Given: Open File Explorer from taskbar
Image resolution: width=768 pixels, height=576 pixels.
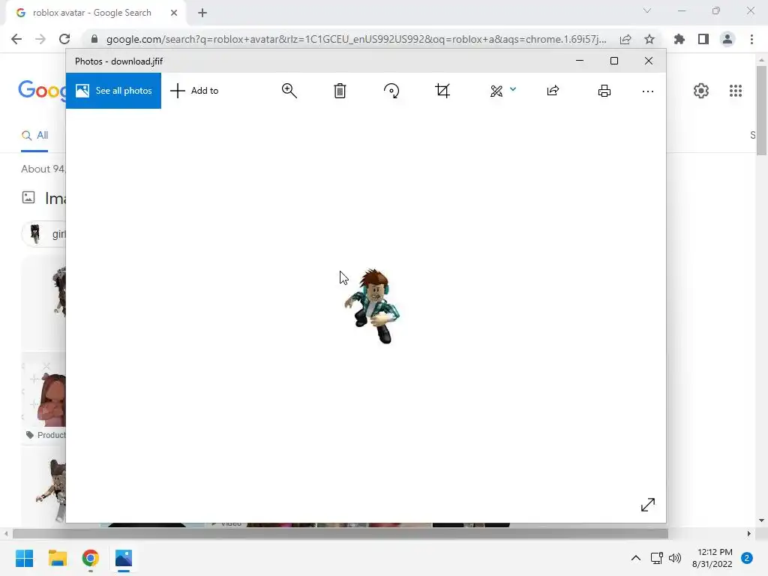Looking at the screenshot, I should pos(57,558).
